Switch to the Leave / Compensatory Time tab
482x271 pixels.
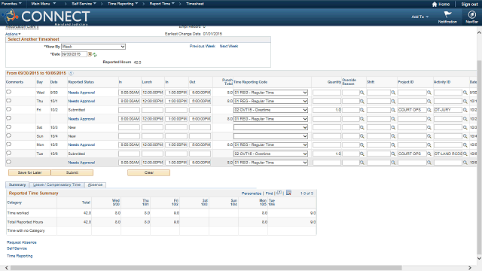57,184
